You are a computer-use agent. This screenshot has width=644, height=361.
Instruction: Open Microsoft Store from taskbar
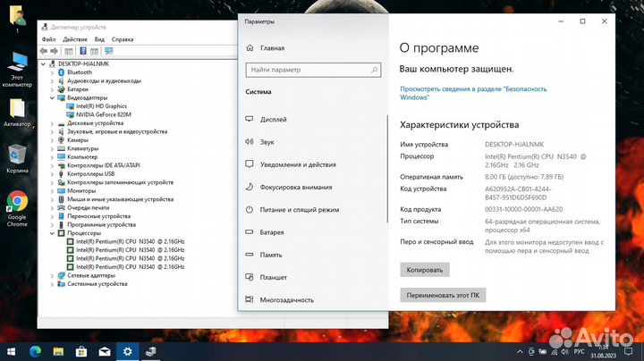(81, 351)
